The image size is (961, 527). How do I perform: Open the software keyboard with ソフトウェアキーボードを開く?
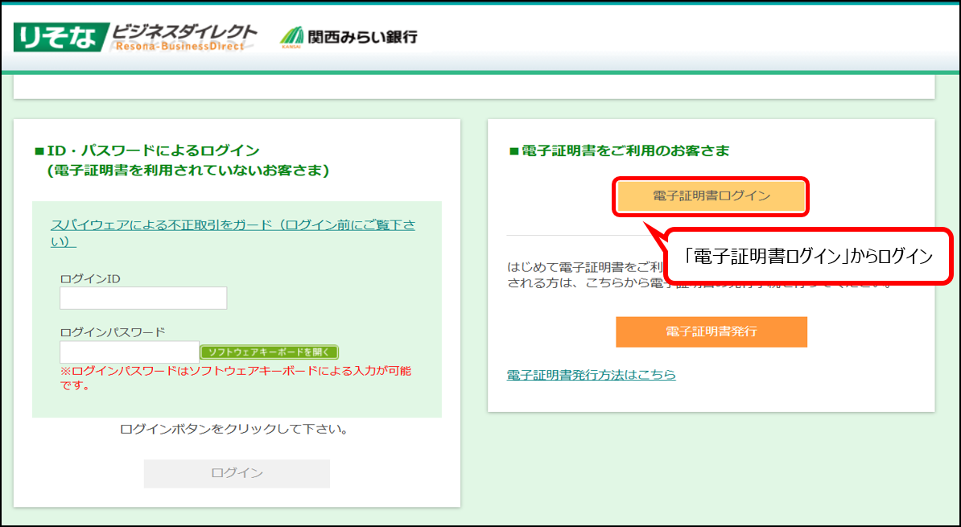269,352
